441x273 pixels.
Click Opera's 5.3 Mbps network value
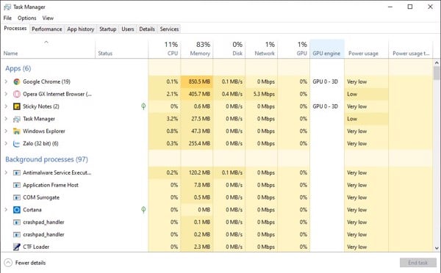coord(264,94)
